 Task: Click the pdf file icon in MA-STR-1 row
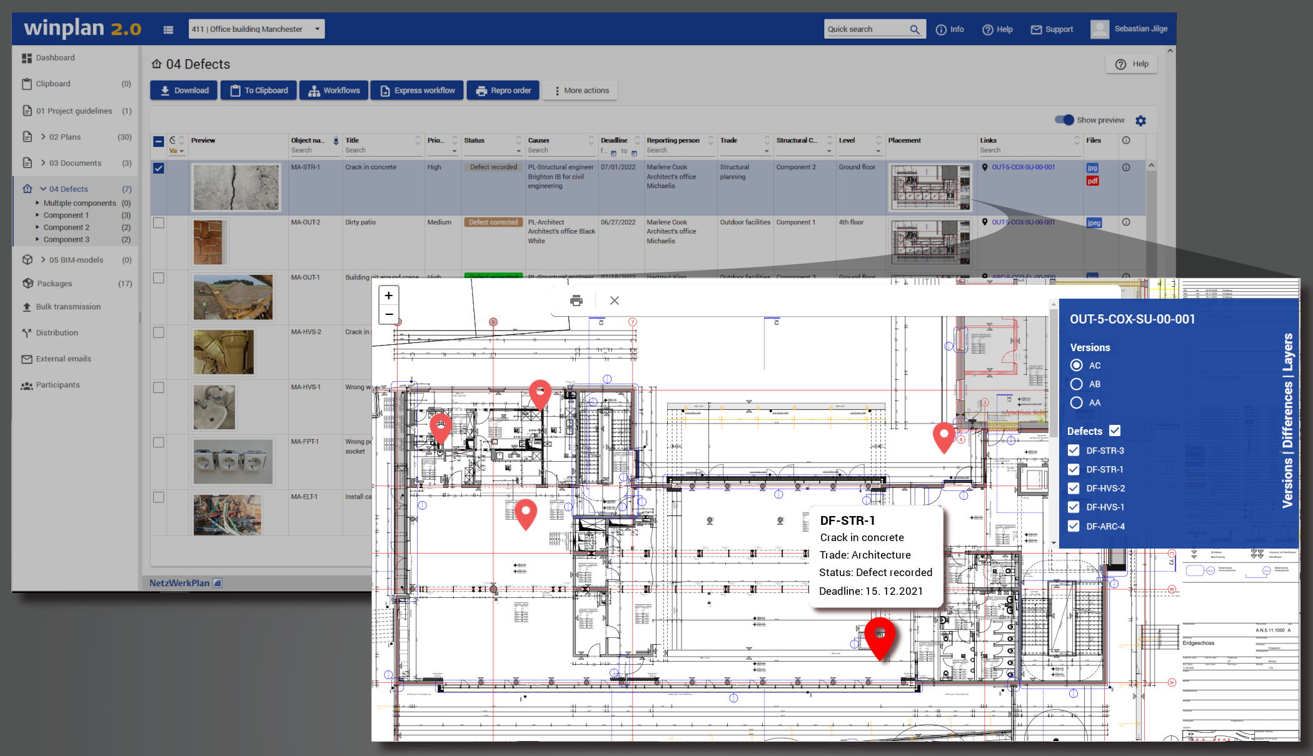tap(1092, 181)
